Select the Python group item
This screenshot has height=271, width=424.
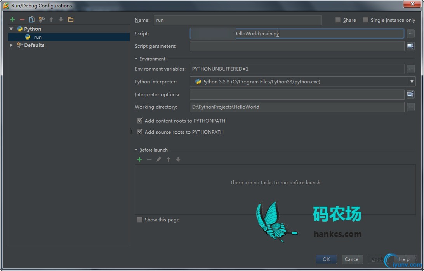point(33,29)
